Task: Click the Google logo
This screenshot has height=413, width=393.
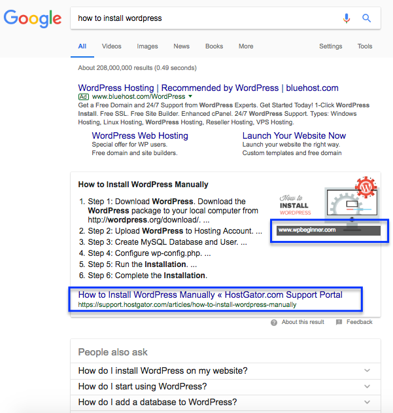Action: (x=33, y=18)
